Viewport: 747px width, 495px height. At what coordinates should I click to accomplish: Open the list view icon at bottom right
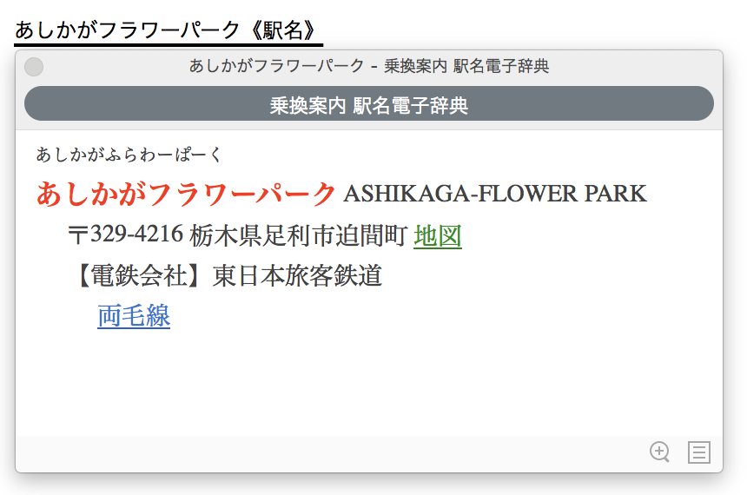[699, 452]
